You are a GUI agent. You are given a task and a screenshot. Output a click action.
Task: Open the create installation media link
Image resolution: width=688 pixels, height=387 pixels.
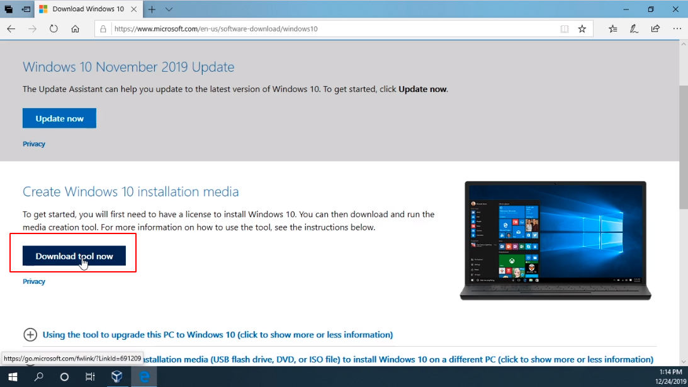click(x=398, y=359)
